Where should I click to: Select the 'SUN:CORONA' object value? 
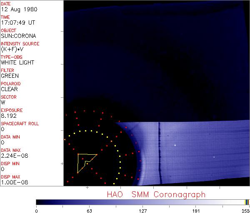coord(17,36)
